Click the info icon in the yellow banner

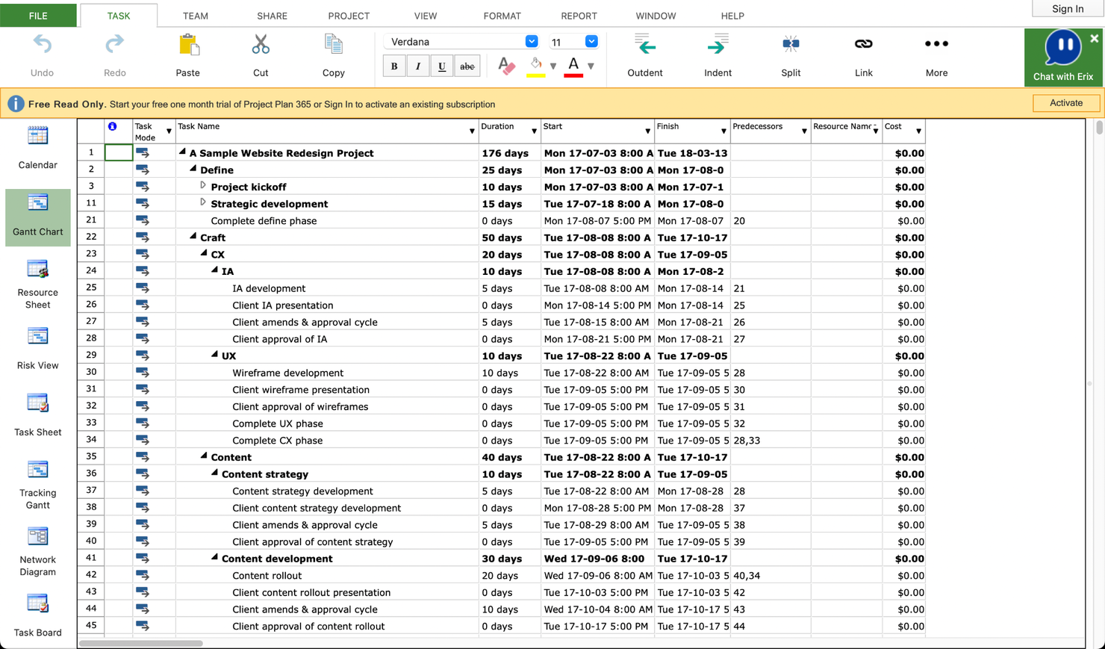(x=16, y=104)
